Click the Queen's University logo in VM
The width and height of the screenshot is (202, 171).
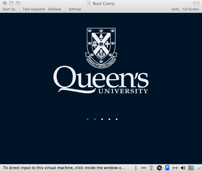[x=101, y=61]
